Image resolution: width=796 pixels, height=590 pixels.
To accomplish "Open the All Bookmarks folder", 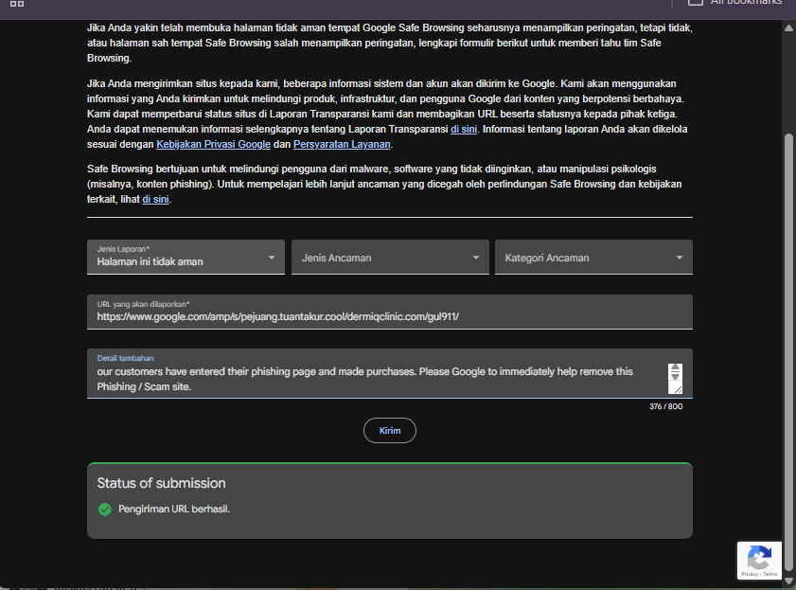I will 735,3.
